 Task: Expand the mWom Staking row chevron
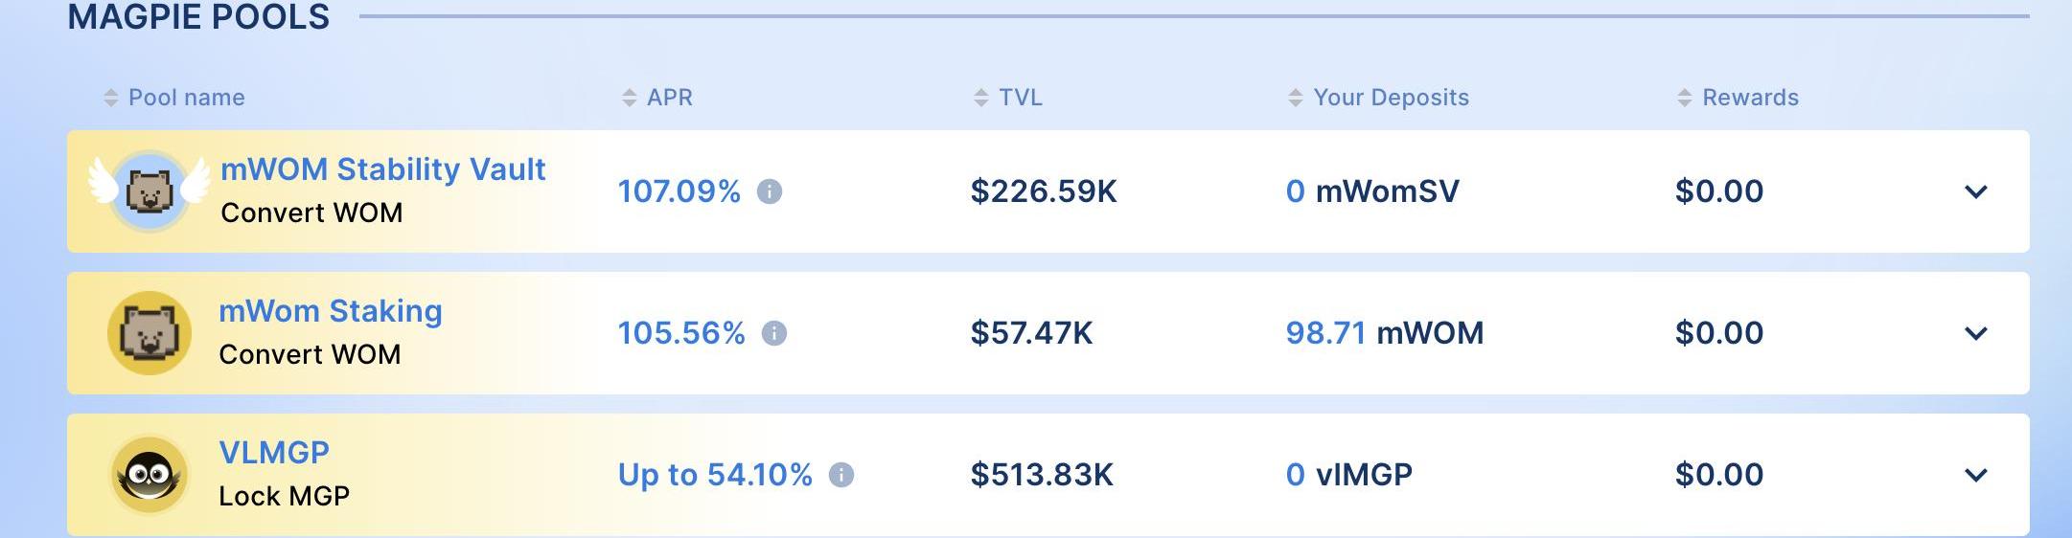[x=1976, y=334]
